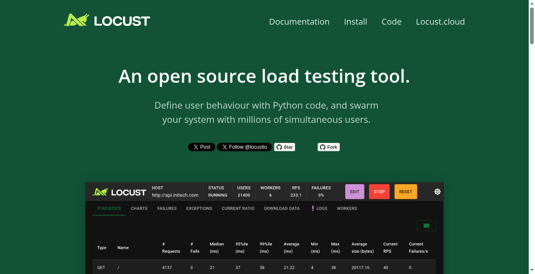Switch to the WORKERS tab
This screenshot has height=274, width=535.
point(347,208)
